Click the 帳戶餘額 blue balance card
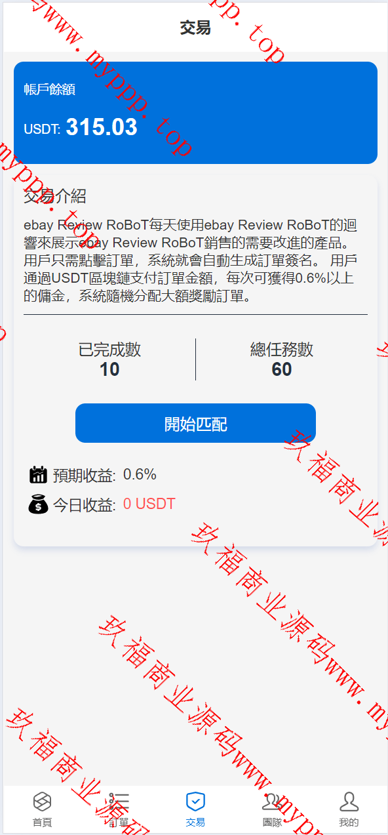 (x=195, y=113)
